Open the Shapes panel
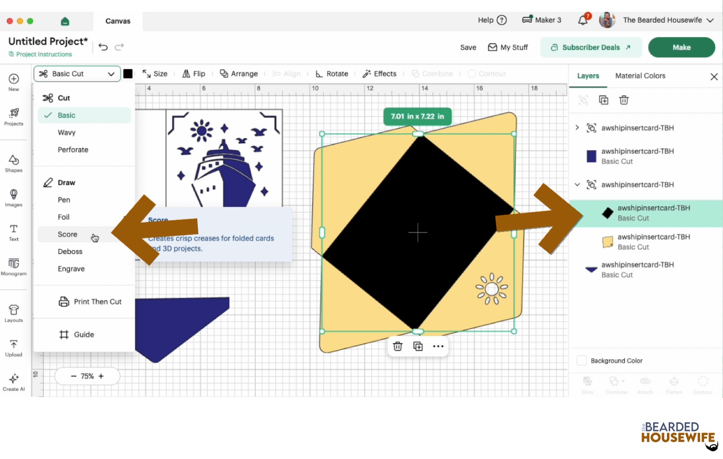This screenshot has height=459, width=723. 14,163
